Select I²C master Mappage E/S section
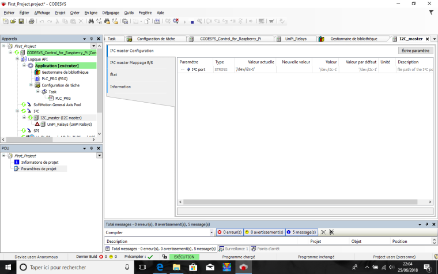438x274 pixels. pyautogui.click(x=131, y=63)
